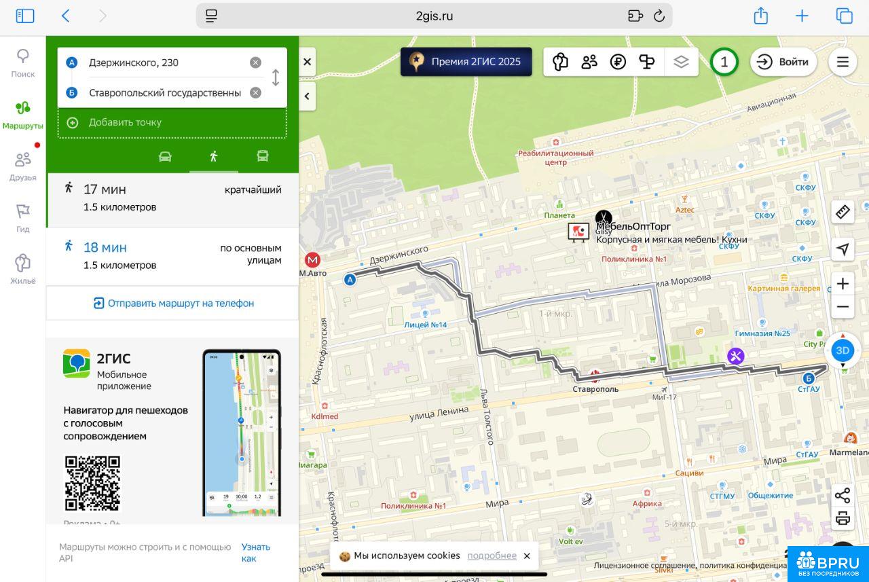869x582 pixels.
Task: Switch to car route mode
Action: pyautogui.click(x=165, y=156)
